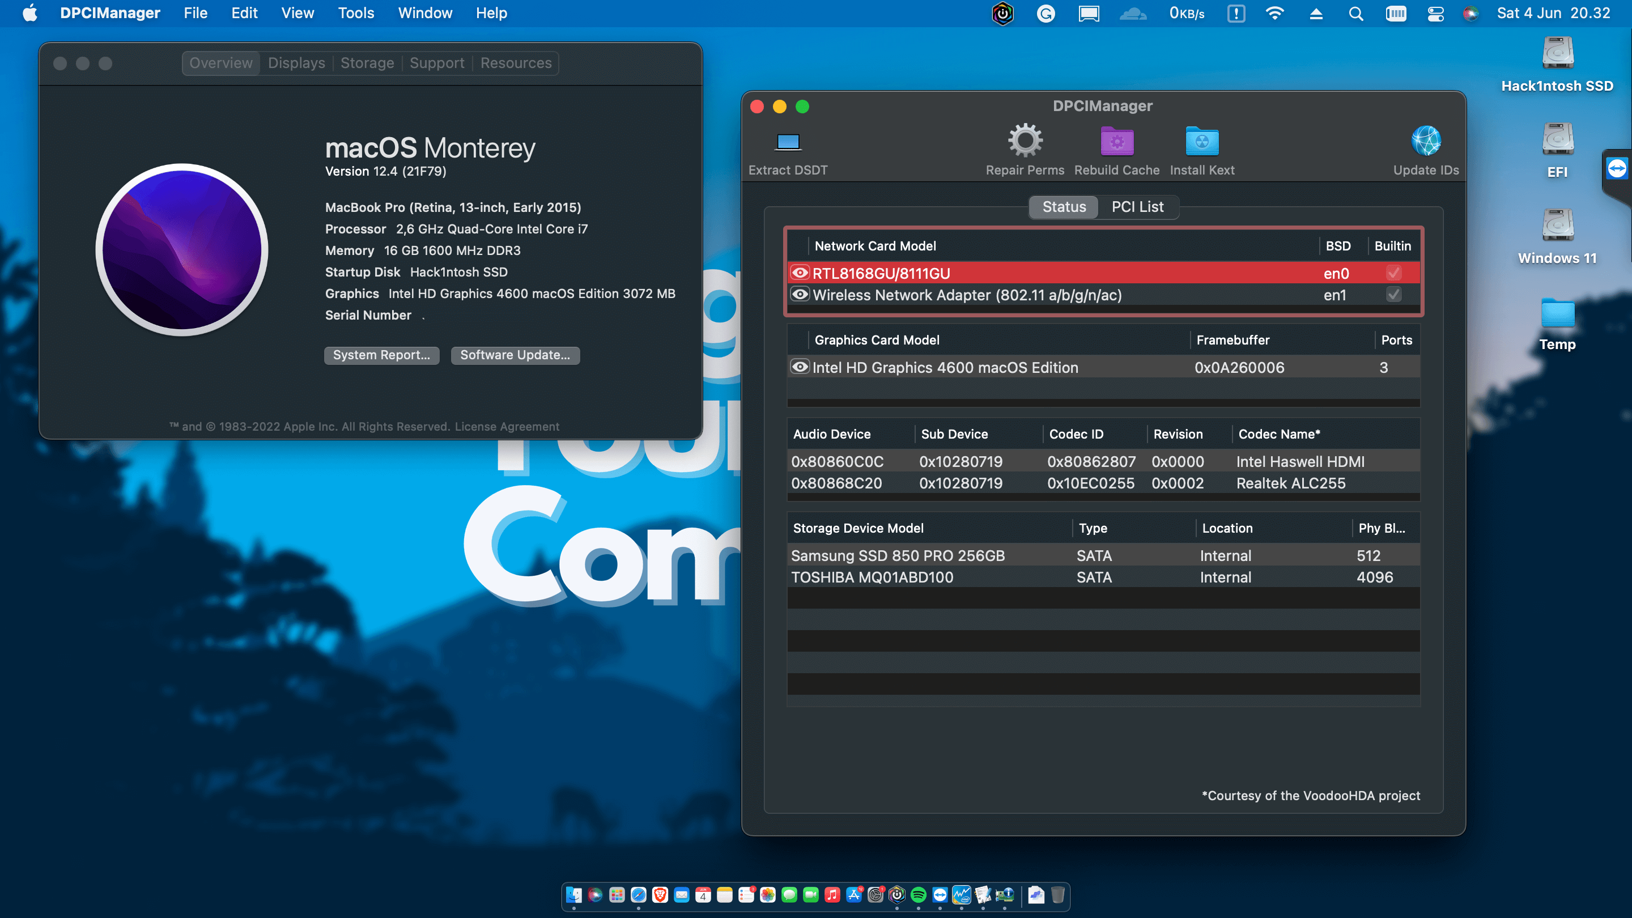The height and width of the screenshot is (918, 1632).
Task: Open the License Agreement link
Action: [x=507, y=426]
